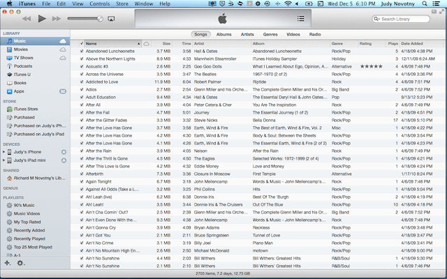
Task: Open the Wi-Fi status menu
Action: point(288,3)
